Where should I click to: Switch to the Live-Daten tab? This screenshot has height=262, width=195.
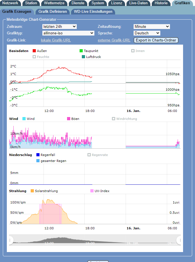(x=139, y=3)
